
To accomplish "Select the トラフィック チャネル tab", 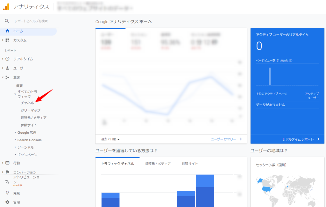I will (117, 164).
